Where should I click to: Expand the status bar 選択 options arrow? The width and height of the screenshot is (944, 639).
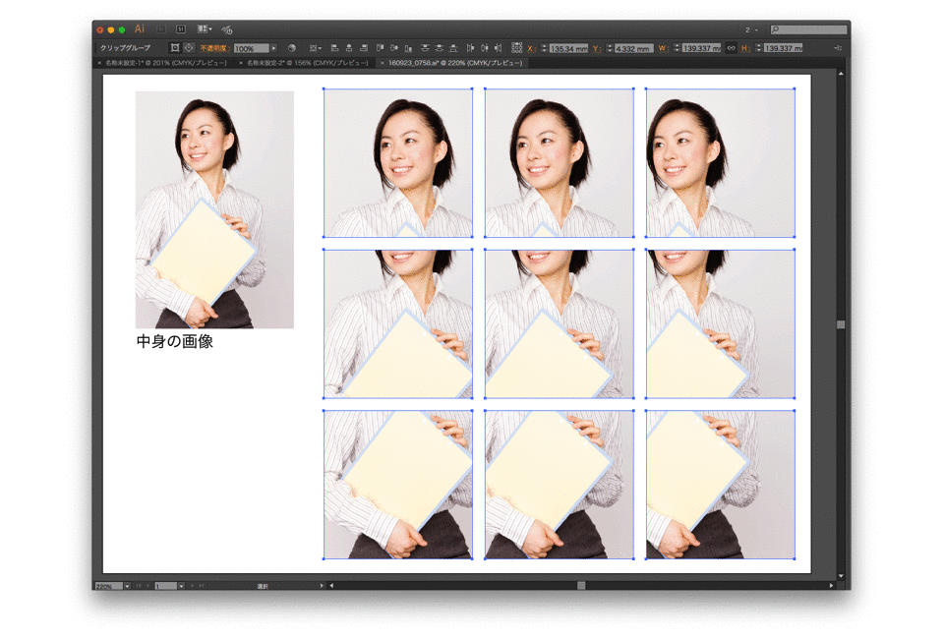(323, 586)
